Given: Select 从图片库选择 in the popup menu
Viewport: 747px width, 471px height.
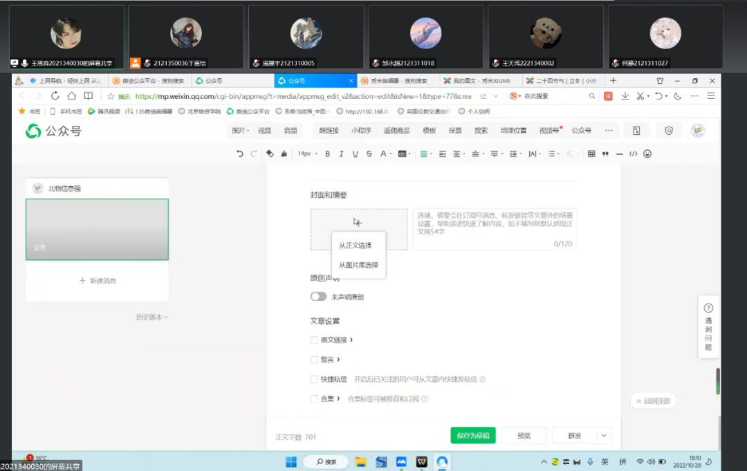Looking at the screenshot, I should [x=358, y=265].
